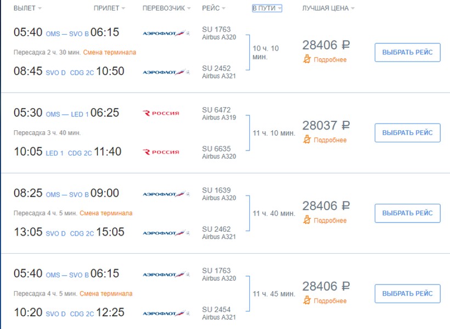
Task: Click Rossiya airline logo for flight SU 6472
Action: click(161, 113)
